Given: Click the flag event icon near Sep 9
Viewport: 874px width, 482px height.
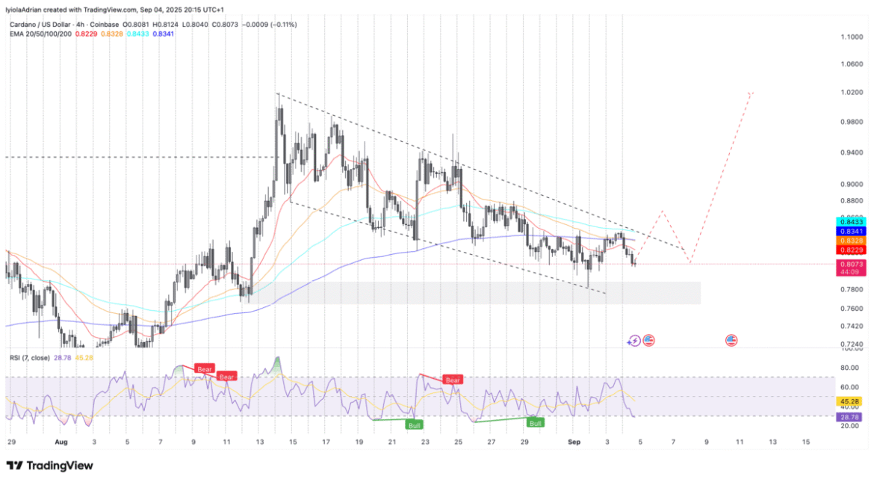Looking at the screenshot, I should pos(731,341).
